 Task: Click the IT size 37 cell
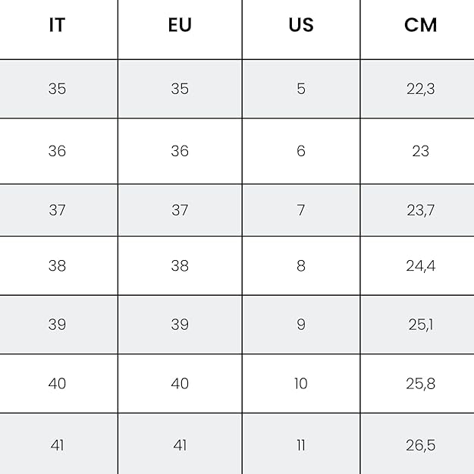pyautogui.click(x=57, y=210)
